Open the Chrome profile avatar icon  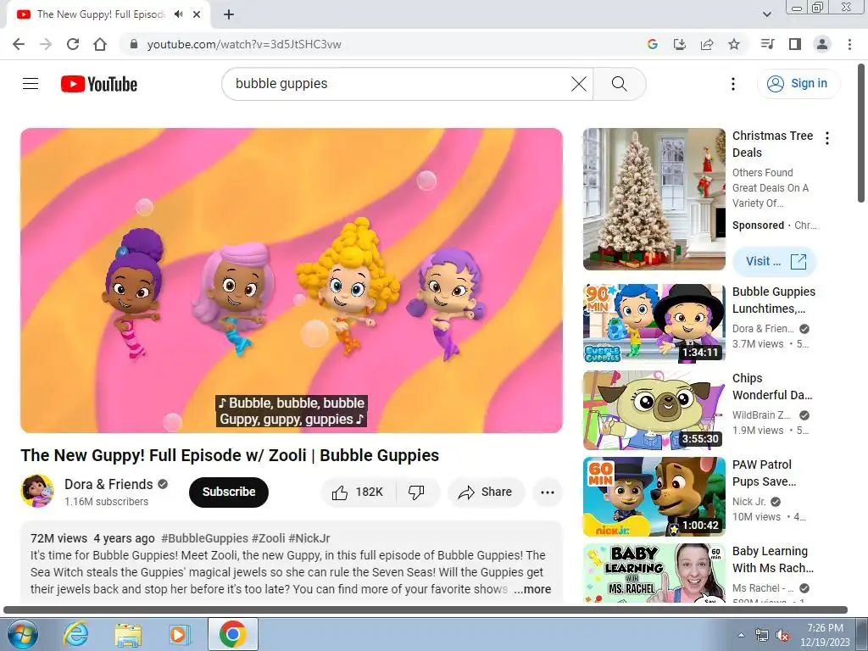(822, 44)
